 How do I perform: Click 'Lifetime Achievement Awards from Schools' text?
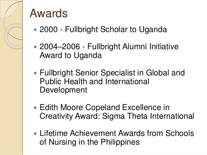[x=117, y=133]
